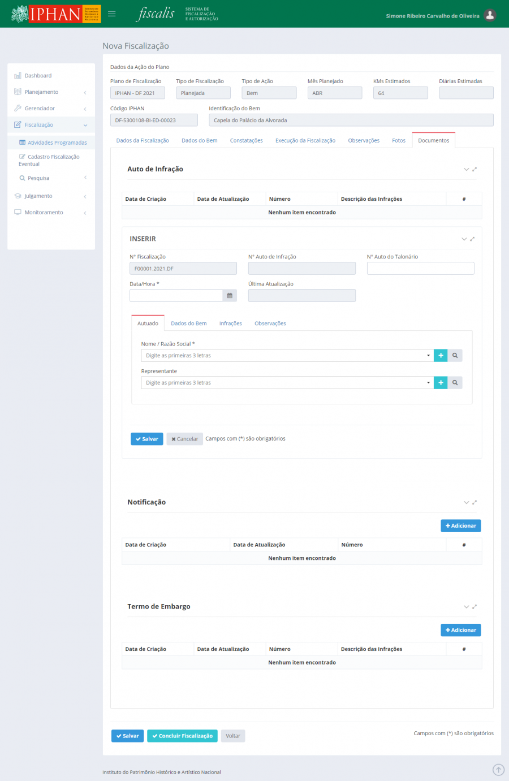The height and width of the screenshot is (781, 509).
Task: Open Dashboard in the sidebar
Action: coord(38,76)
